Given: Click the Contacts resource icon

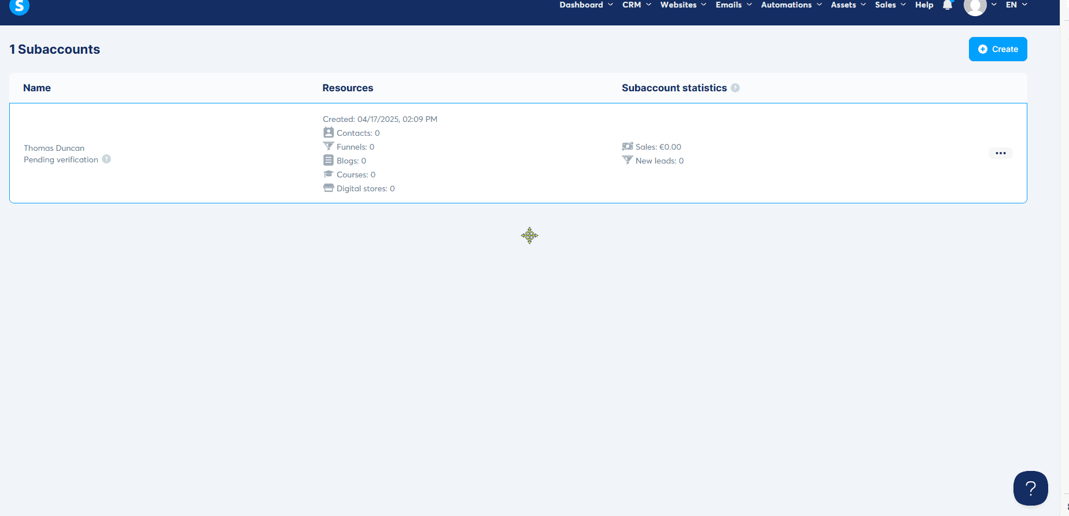Looking at the screenshot, I should point(328,133).
